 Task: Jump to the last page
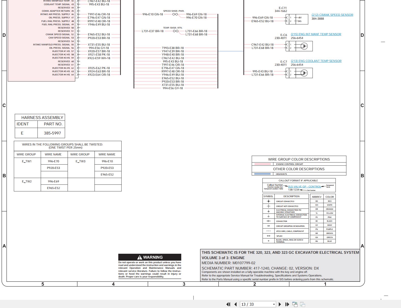pos(287,304)
